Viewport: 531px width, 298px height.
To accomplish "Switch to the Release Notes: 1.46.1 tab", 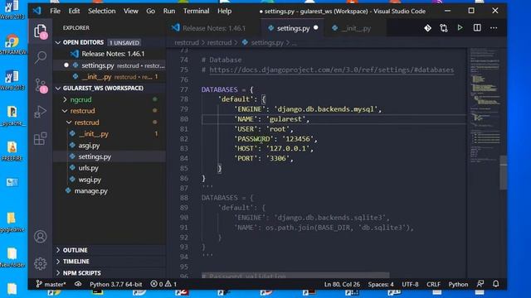I will point(213,28).
